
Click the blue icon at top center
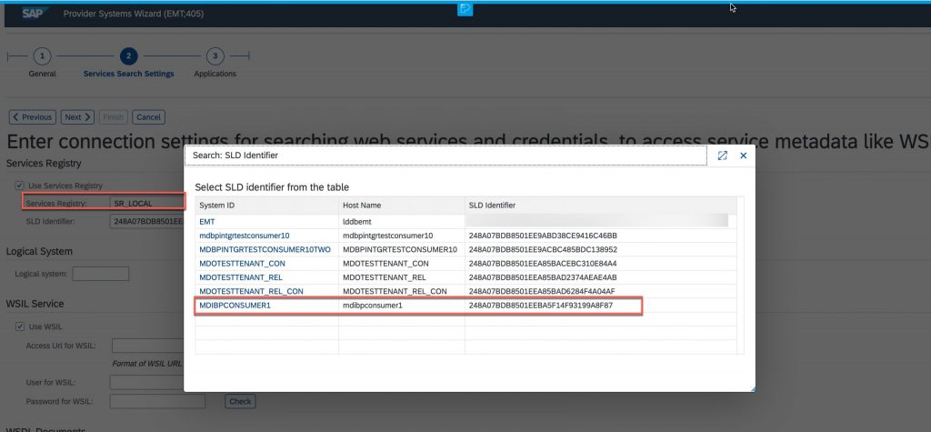point(465,9)
